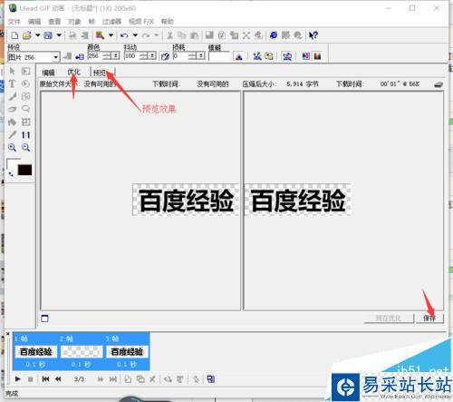The width and height of the screenshot is (453, 402).
Task: Click the 现在优化 button
Action: [x=389, y=319]
